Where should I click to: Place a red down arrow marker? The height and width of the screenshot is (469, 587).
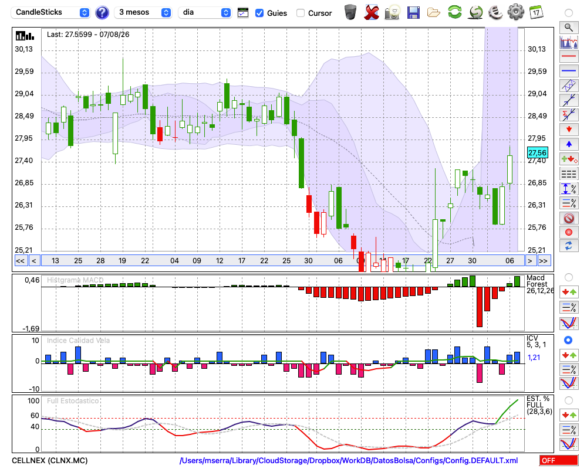569,130
